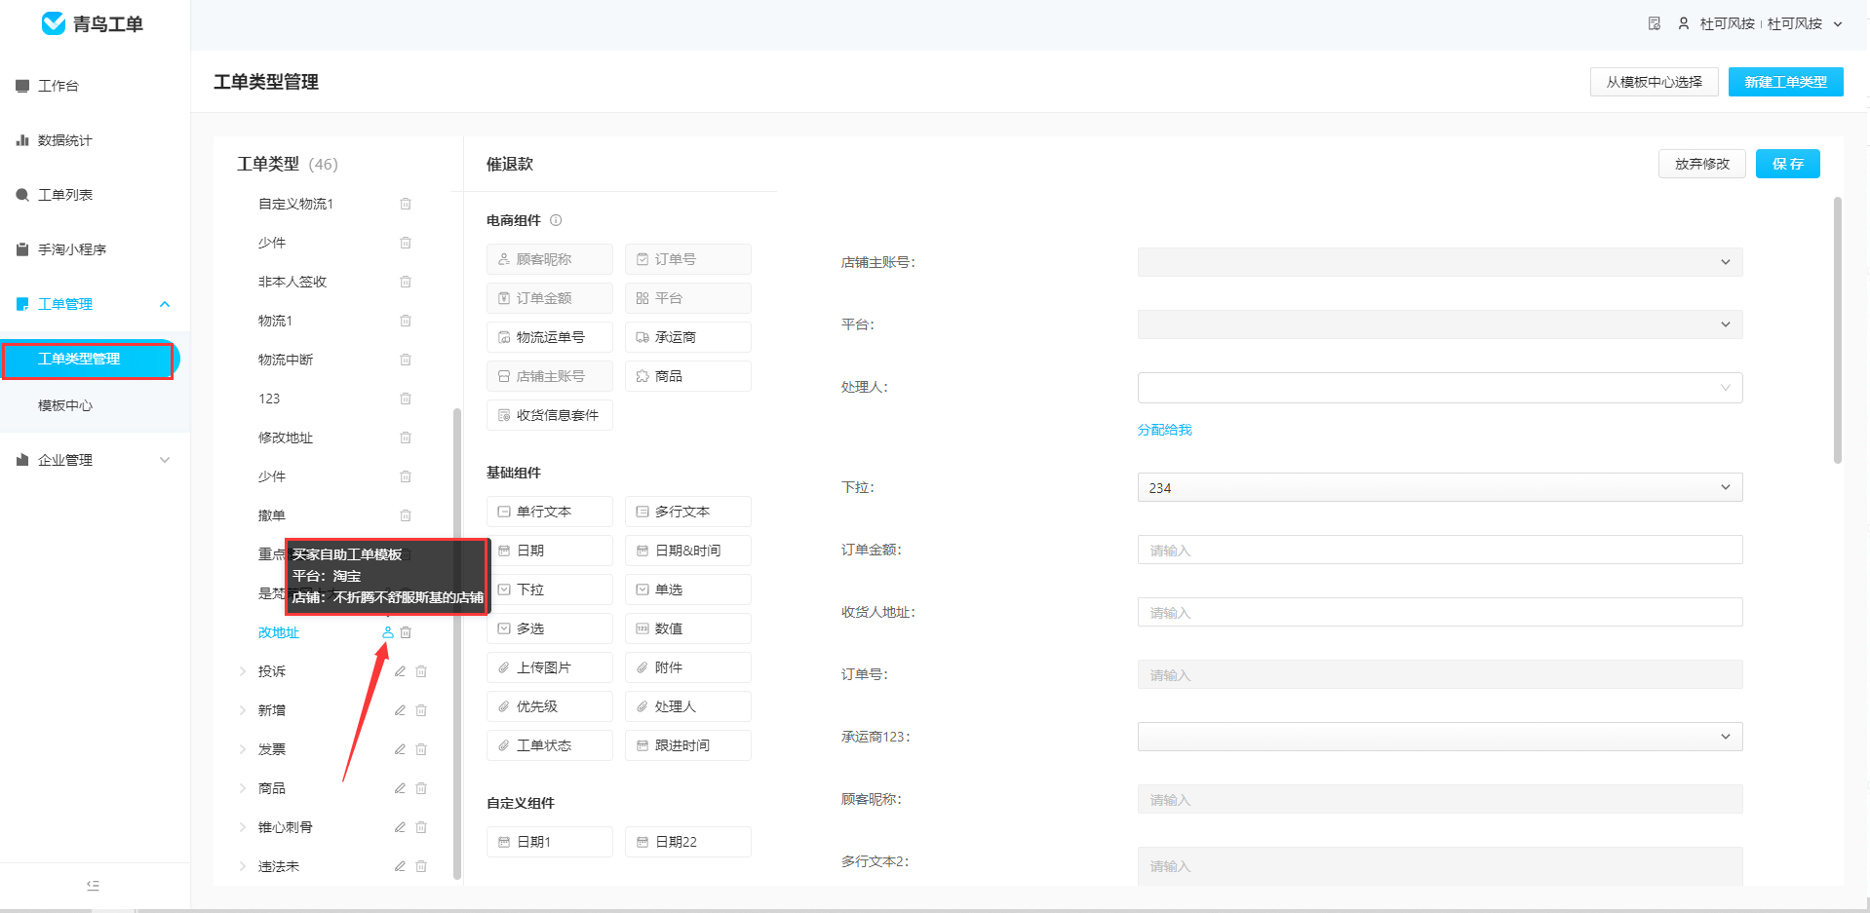Delete the 锥心刺骨 category
This screenshot has height=913, width=1870.
[x=421, y=827]
